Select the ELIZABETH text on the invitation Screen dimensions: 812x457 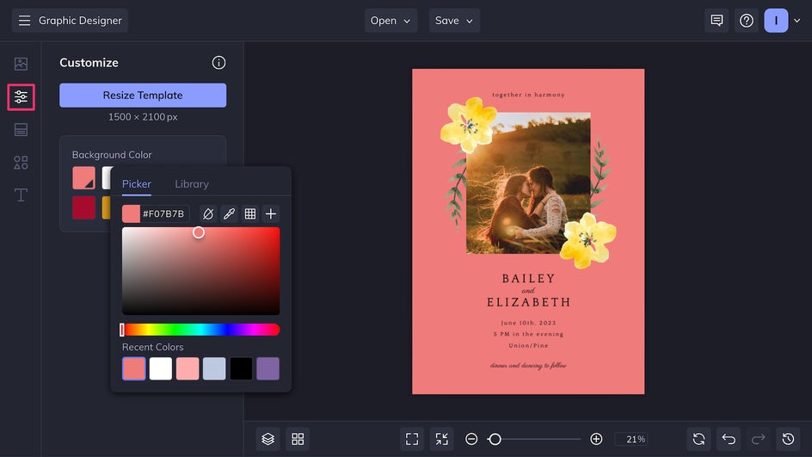528,302
